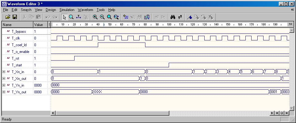
Task: Select the T_coef_ld signal row
Action: point(19,45)
